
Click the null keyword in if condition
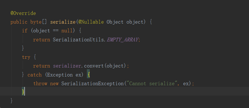point(67,31)
